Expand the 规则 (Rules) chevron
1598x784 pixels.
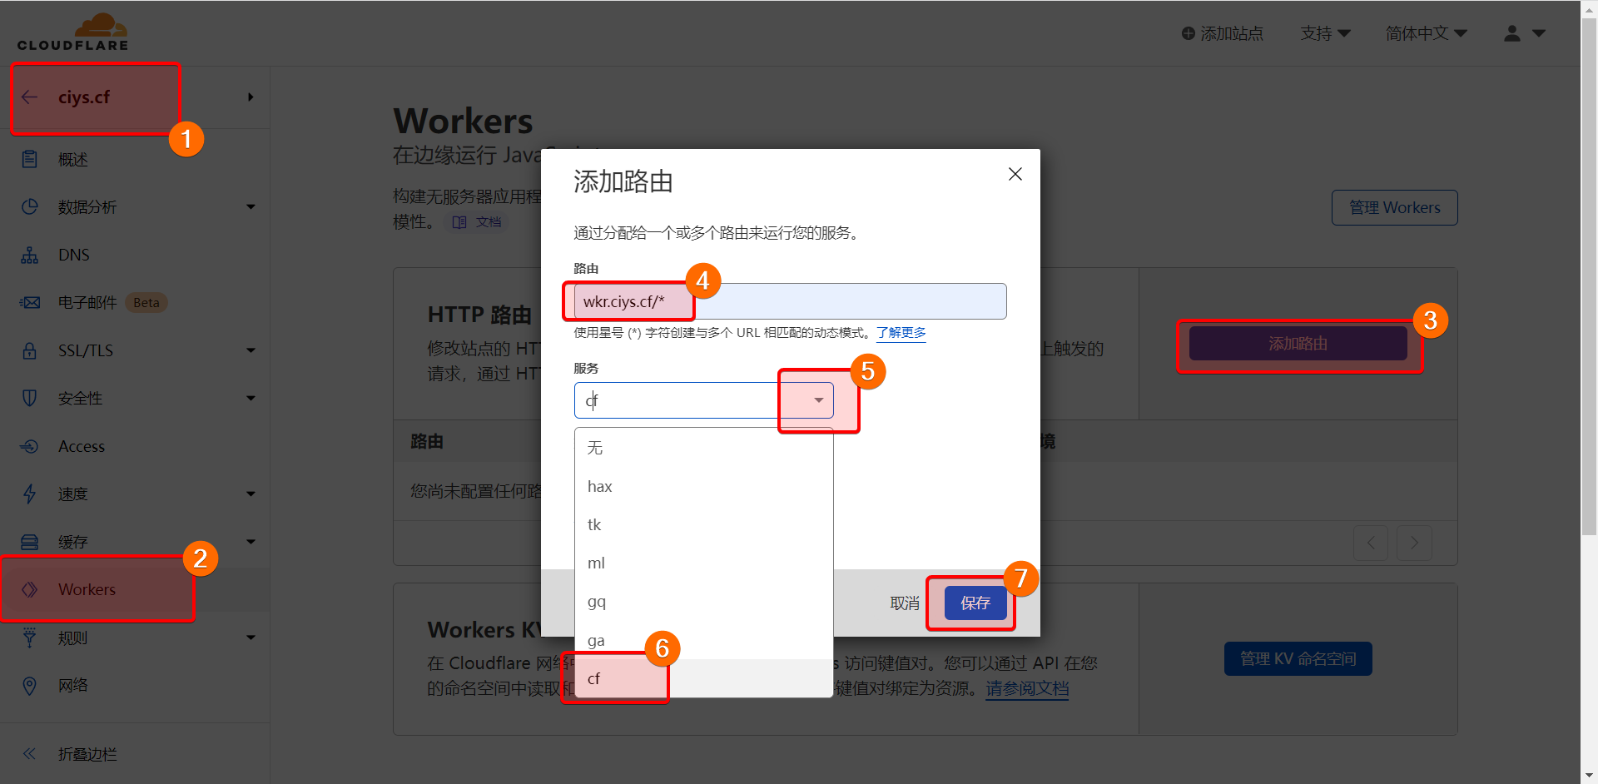[251, 638]
